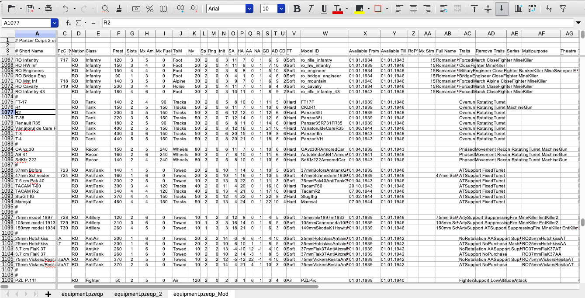The width and height of the screenshot is (585, 298).
Task: Print the spreadsheet with the printer icon
Action: [x=48, y=9]
